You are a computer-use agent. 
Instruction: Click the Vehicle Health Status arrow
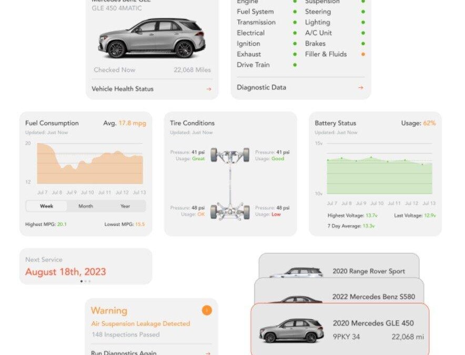[209, 89]
